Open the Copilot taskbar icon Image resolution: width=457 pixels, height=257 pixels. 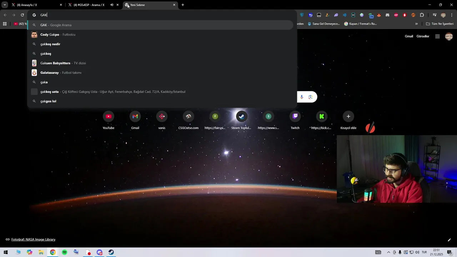pyautogui.click(x=29, y=252)
